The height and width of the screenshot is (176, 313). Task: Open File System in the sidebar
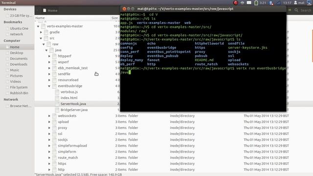(x=19, y=87)
